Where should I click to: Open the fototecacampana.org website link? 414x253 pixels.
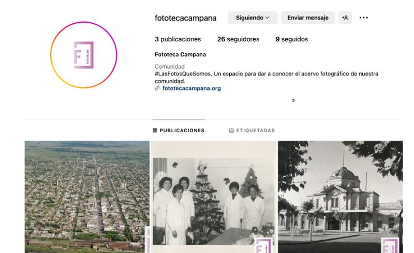click(191, 88)
